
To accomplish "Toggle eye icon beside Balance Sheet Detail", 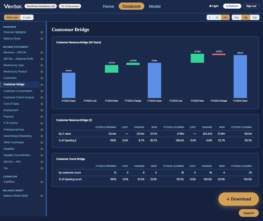I will click(42, 196).
